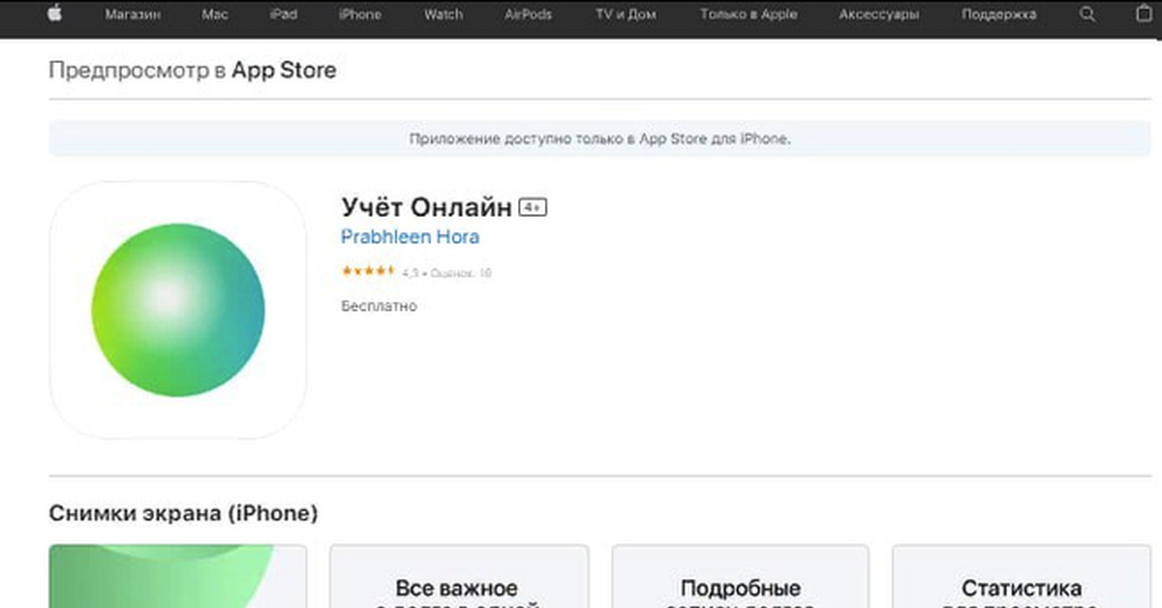Screen dimensions: 1162x608
Task: Go to Поддержка page
Action: 998,15
